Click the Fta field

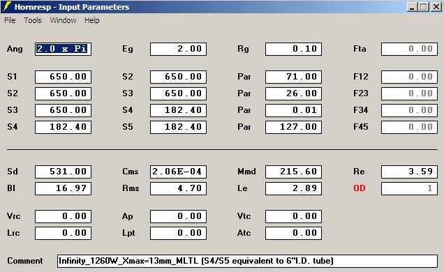(x=409, y=49)
